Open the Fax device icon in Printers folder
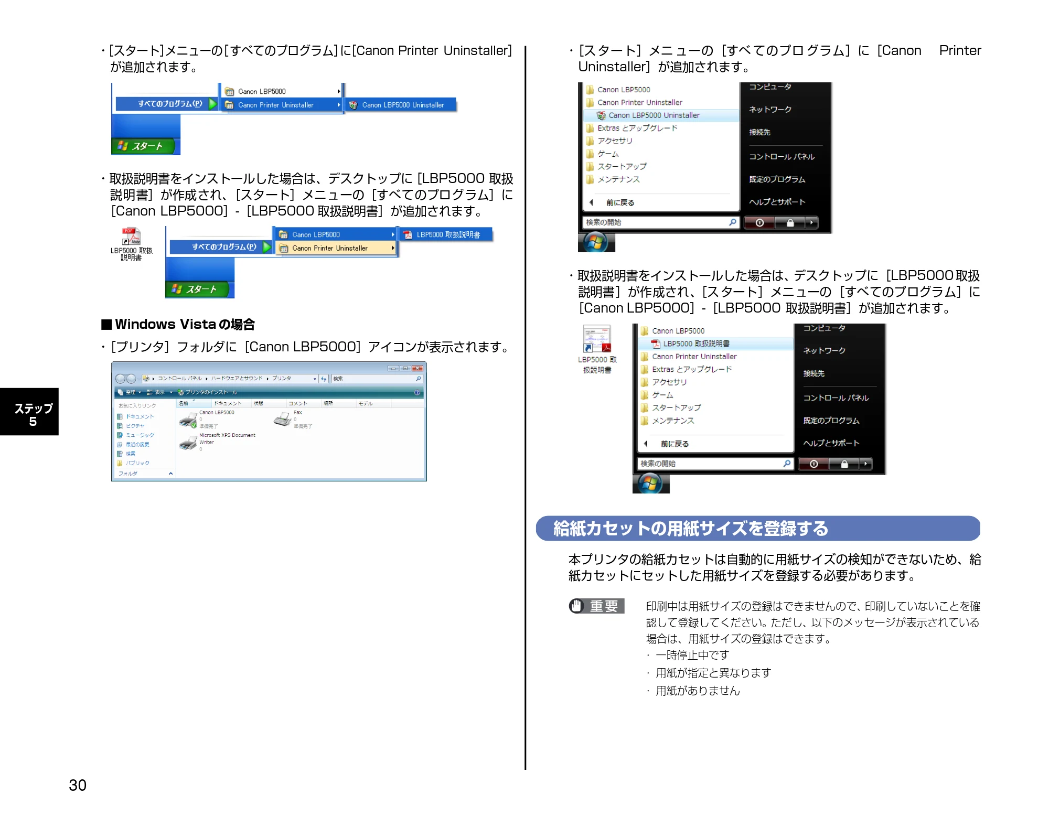Viewport: 1049px width, 816px height. (283, 419)
